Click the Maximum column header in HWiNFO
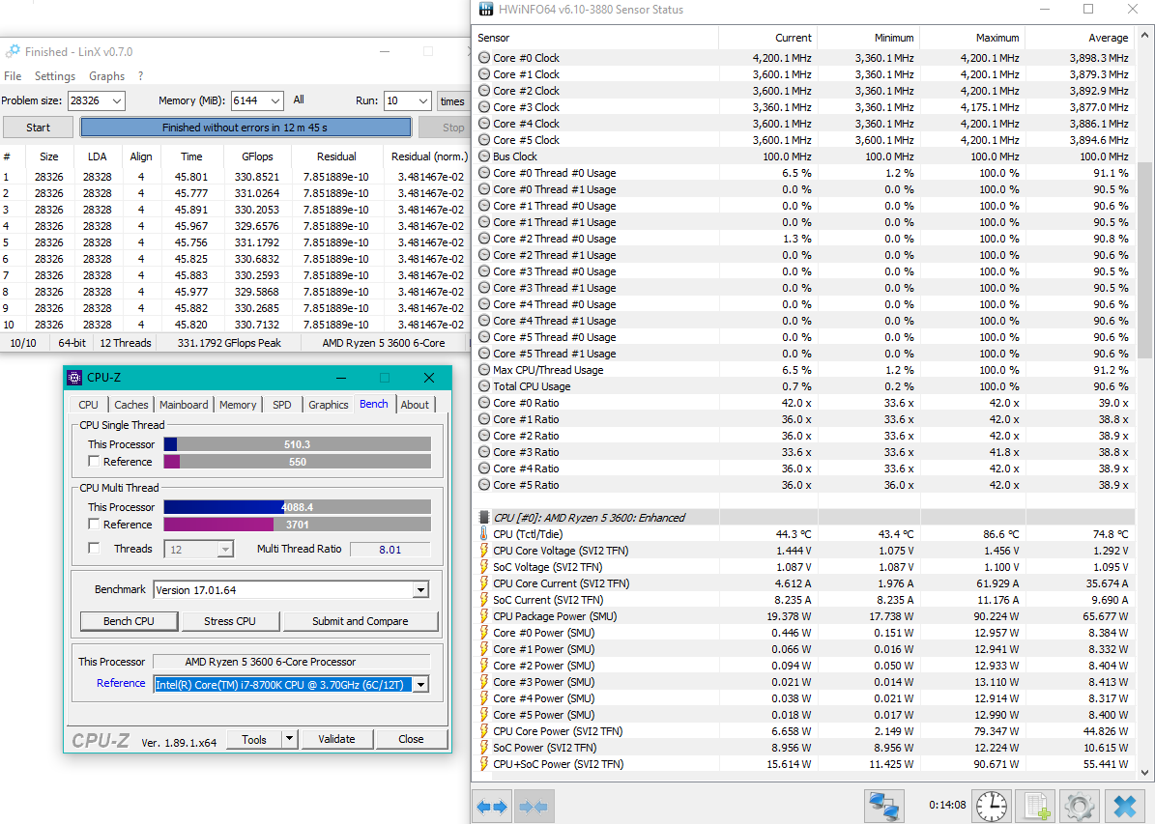This screenshot has height=824, width=1155. pyautogui.click(x=972, y=38)
